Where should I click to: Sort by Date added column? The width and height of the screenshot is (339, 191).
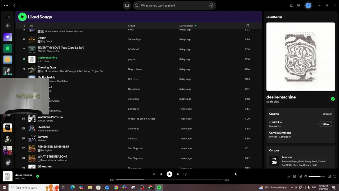click(x=188, y=26)
